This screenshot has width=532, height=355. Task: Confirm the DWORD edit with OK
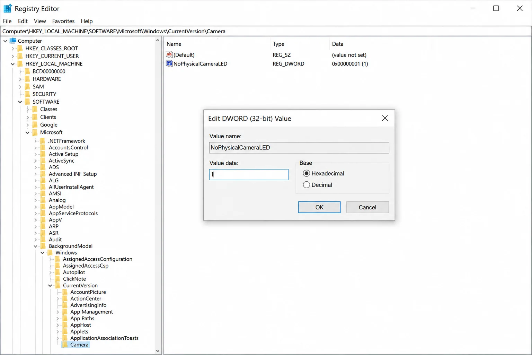319,207
